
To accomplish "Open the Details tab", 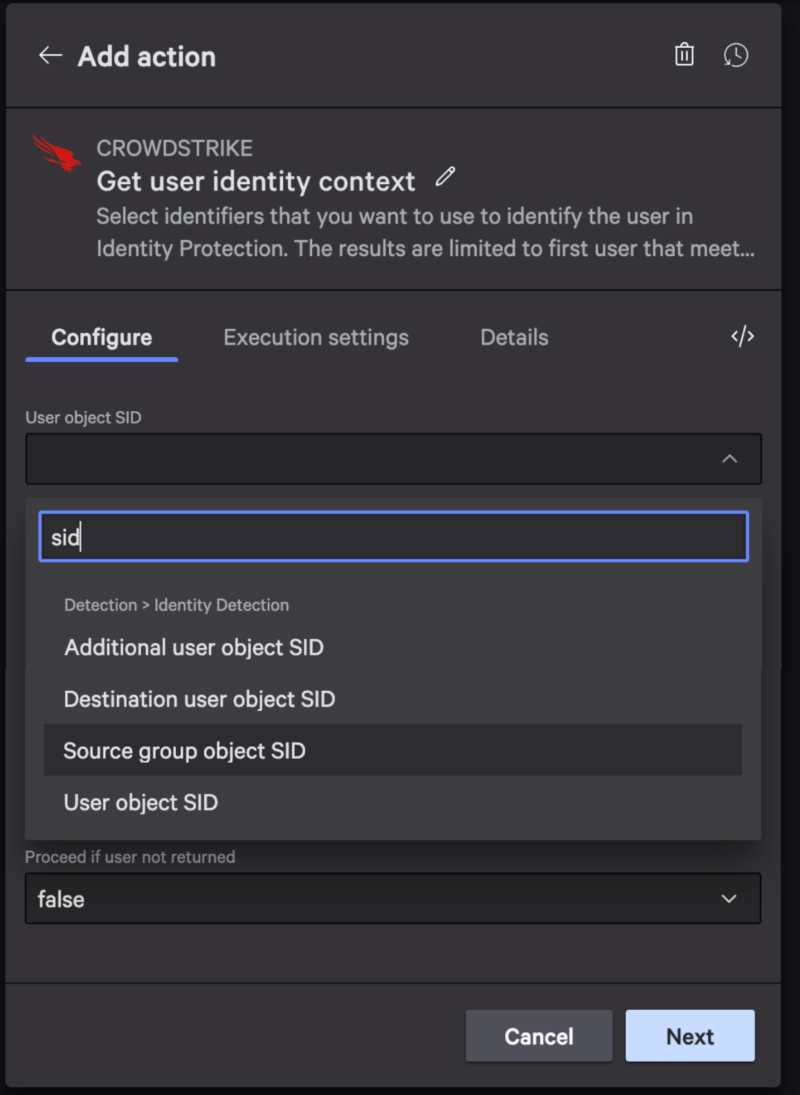I will tap(514, 338).
